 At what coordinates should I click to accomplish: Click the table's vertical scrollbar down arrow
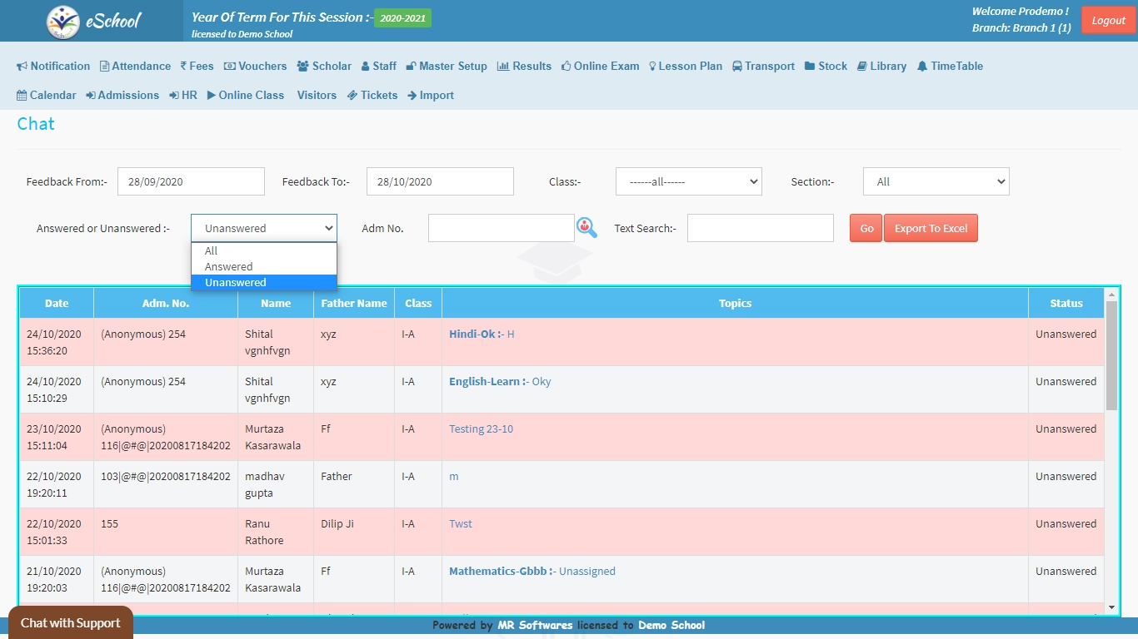click(1111, 608)
